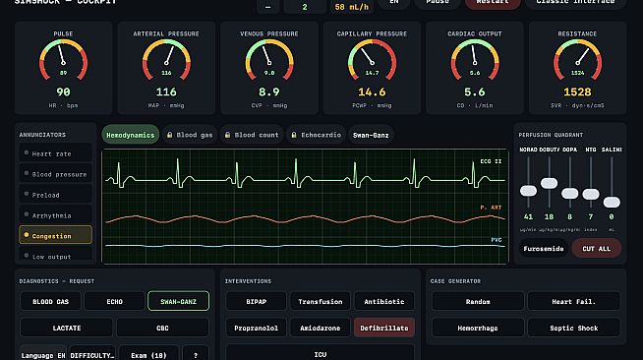Viewport: 643px width, 360px height.
Task: Switch to the Hemodynamics tab
Action: click(131, 135)
